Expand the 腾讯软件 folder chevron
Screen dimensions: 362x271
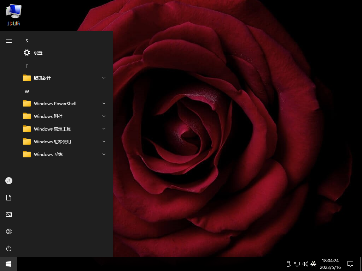(104, 78)
